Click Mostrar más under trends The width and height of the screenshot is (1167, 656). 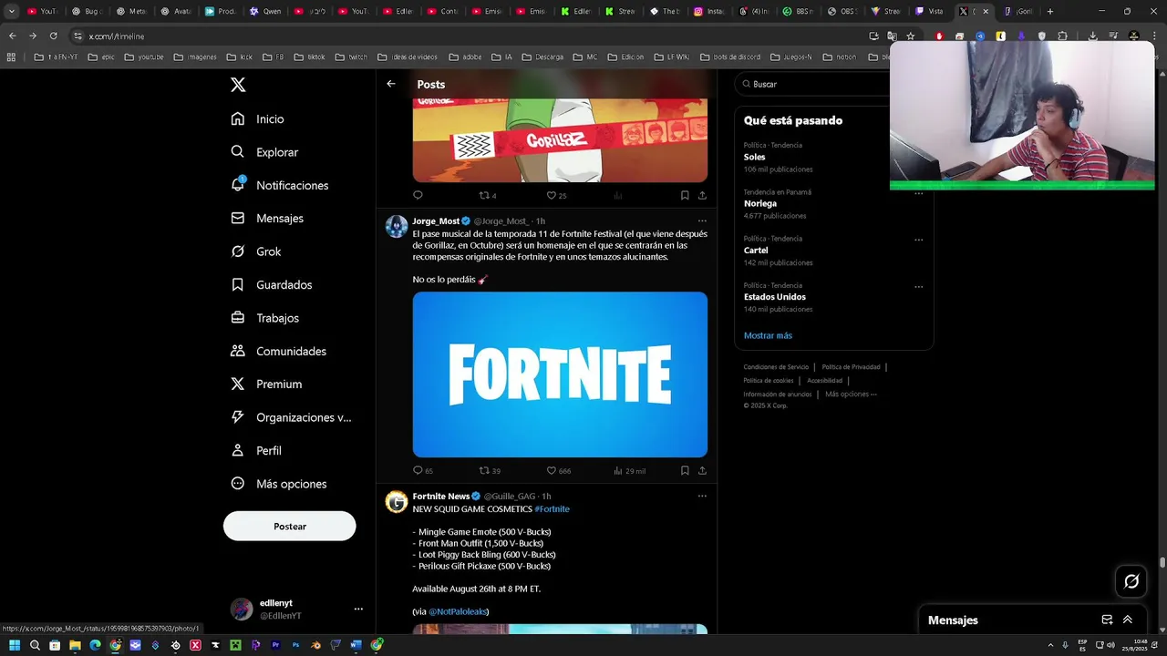pyautogui.click(x=768, y=335)
